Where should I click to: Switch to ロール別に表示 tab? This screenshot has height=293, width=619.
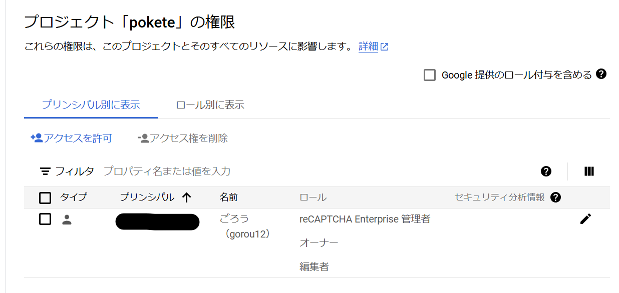pyautogui.click(x=210, y=105)
